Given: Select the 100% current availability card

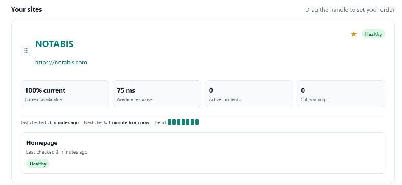Looking at the screenshot, I should click(65, 93).
